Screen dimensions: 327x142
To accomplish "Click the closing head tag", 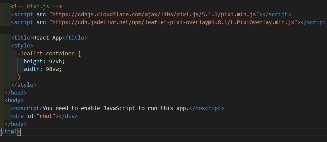I will point(16,93).
